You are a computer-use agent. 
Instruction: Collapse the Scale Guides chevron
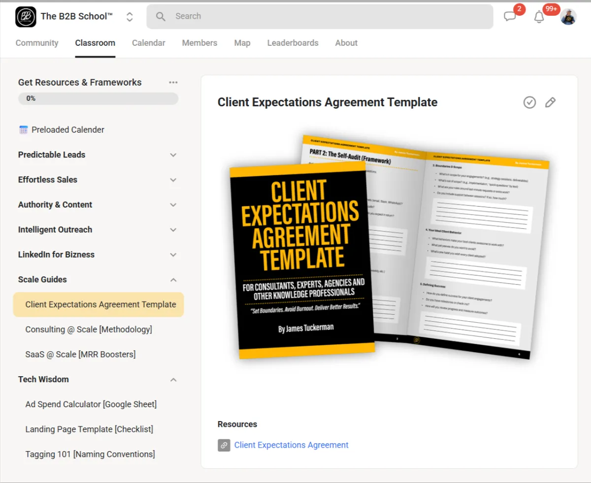tap(173, 280)
